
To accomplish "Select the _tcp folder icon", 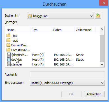I will 8,36.
